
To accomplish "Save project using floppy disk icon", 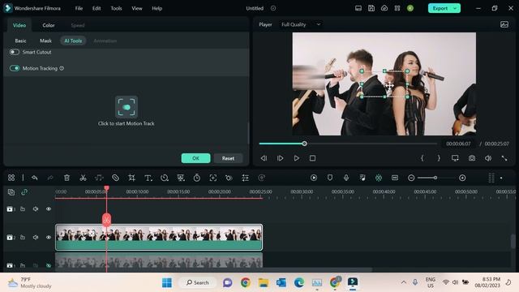I will 371,8.
